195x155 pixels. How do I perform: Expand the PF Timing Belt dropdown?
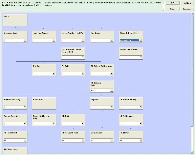pyautogui.click(x=102, y=90)
